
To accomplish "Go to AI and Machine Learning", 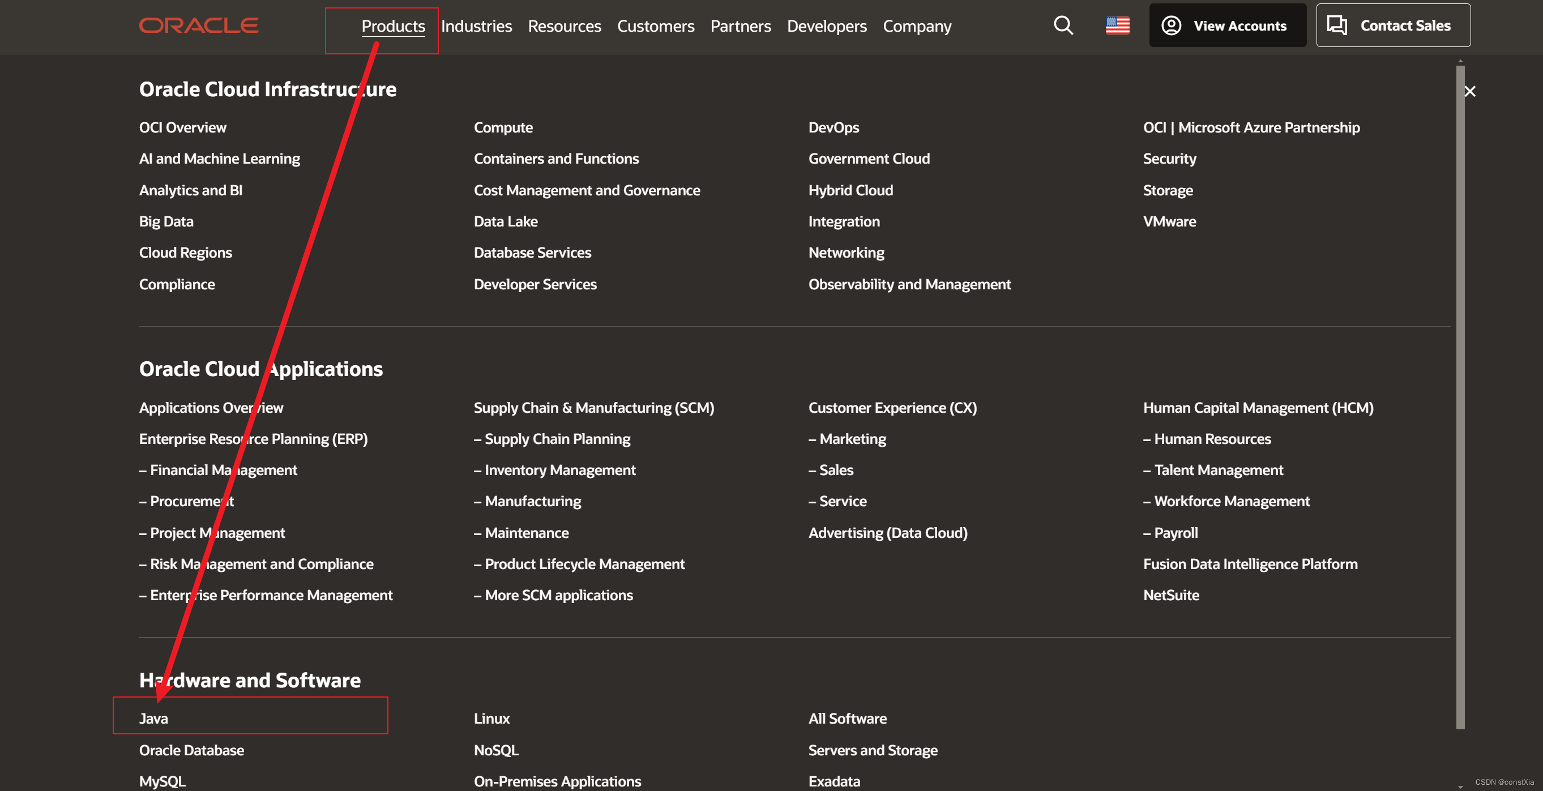I will 219,159.
